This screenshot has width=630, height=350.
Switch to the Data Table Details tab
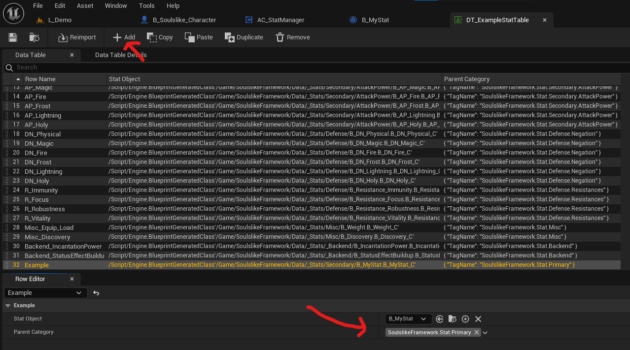121,55
